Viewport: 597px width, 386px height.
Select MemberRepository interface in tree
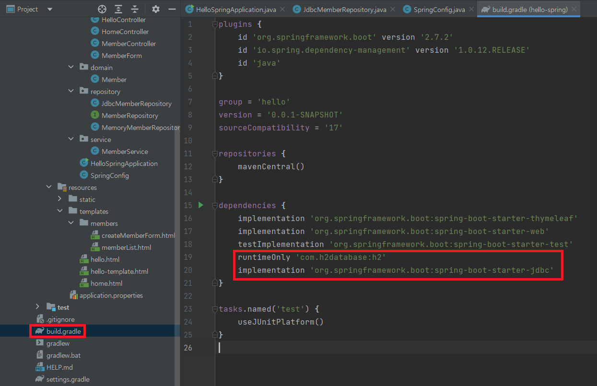[x=129, y=116]
